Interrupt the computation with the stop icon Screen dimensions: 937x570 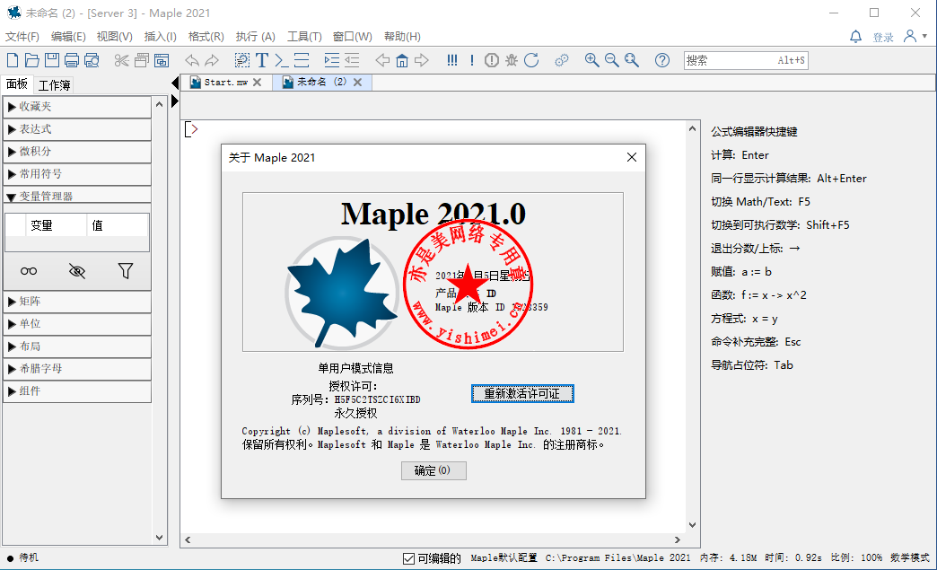(x=492, y=60)
